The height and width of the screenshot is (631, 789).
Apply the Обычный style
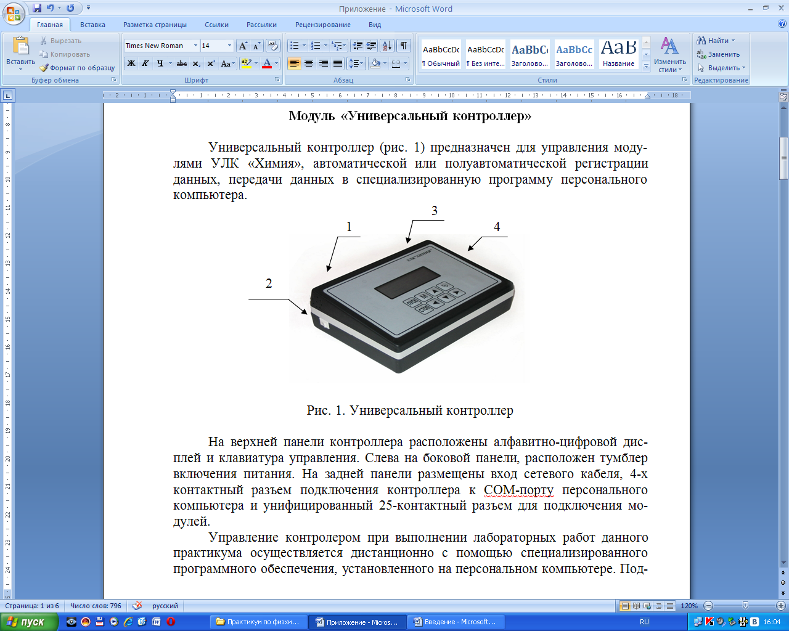[x=441, y=54]
